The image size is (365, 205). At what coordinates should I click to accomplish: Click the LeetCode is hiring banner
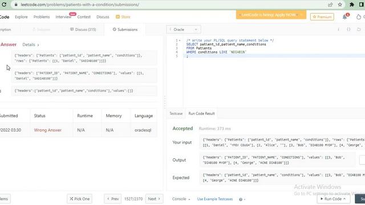click(271, 15)
